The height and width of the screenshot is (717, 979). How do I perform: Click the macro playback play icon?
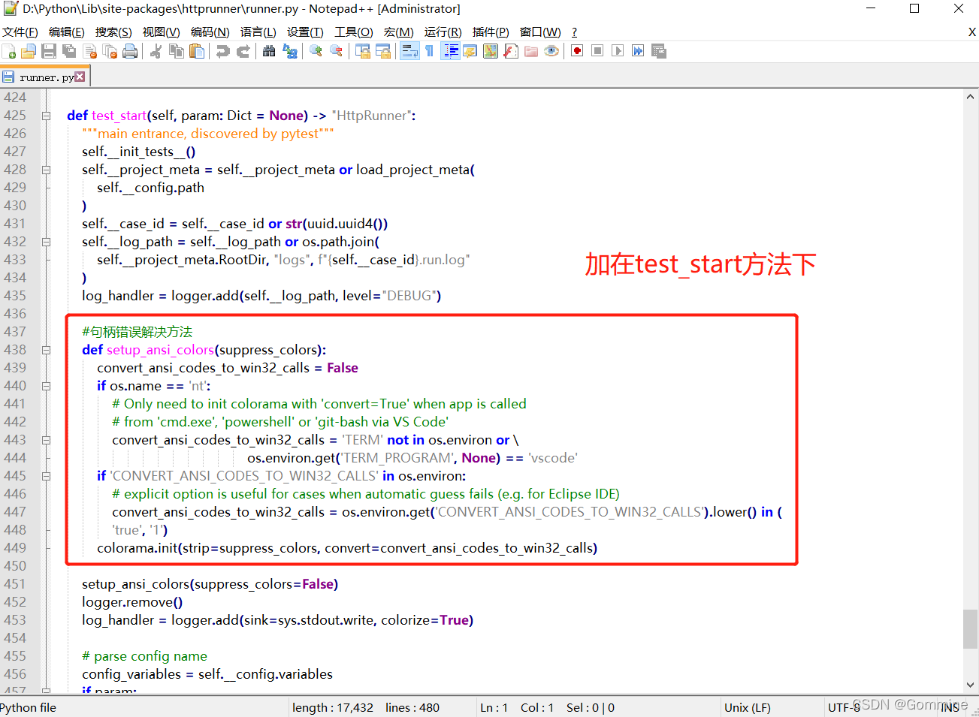(x=618, y=51)
